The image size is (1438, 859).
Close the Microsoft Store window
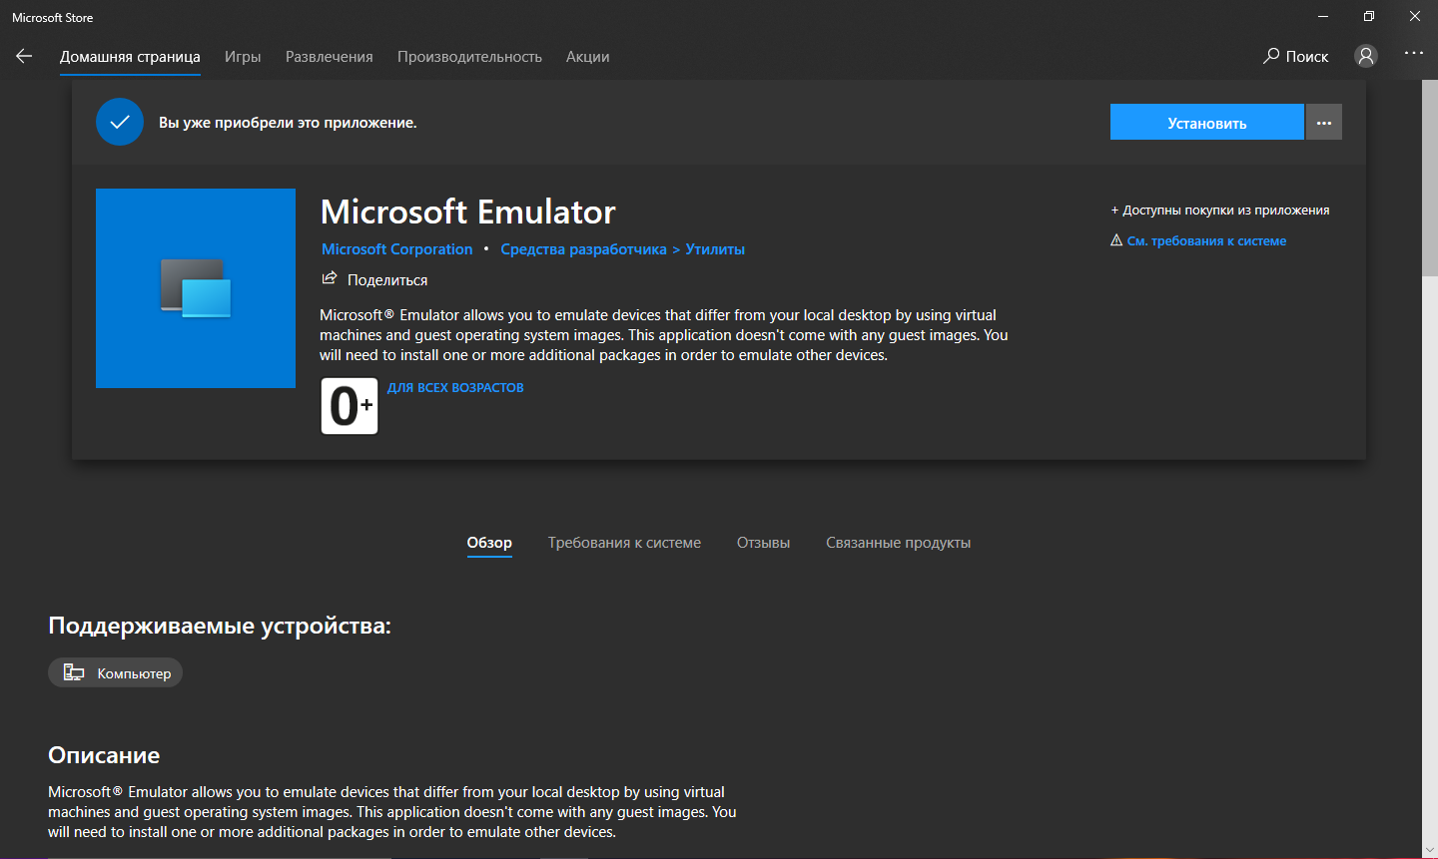[x=1415, y=16]
